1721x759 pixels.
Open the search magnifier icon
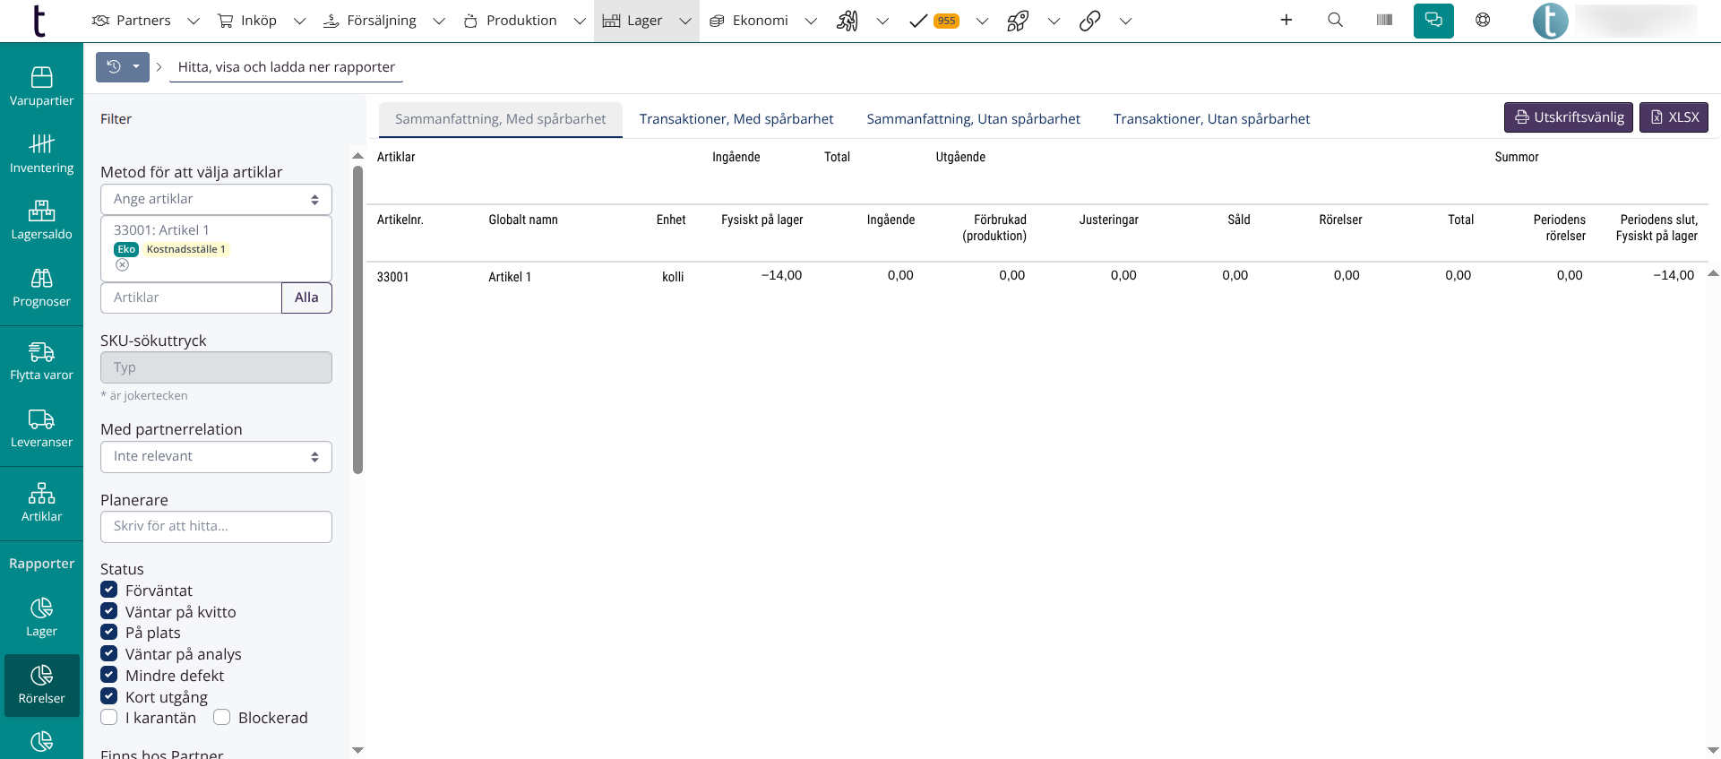[x=1335, y=21]
